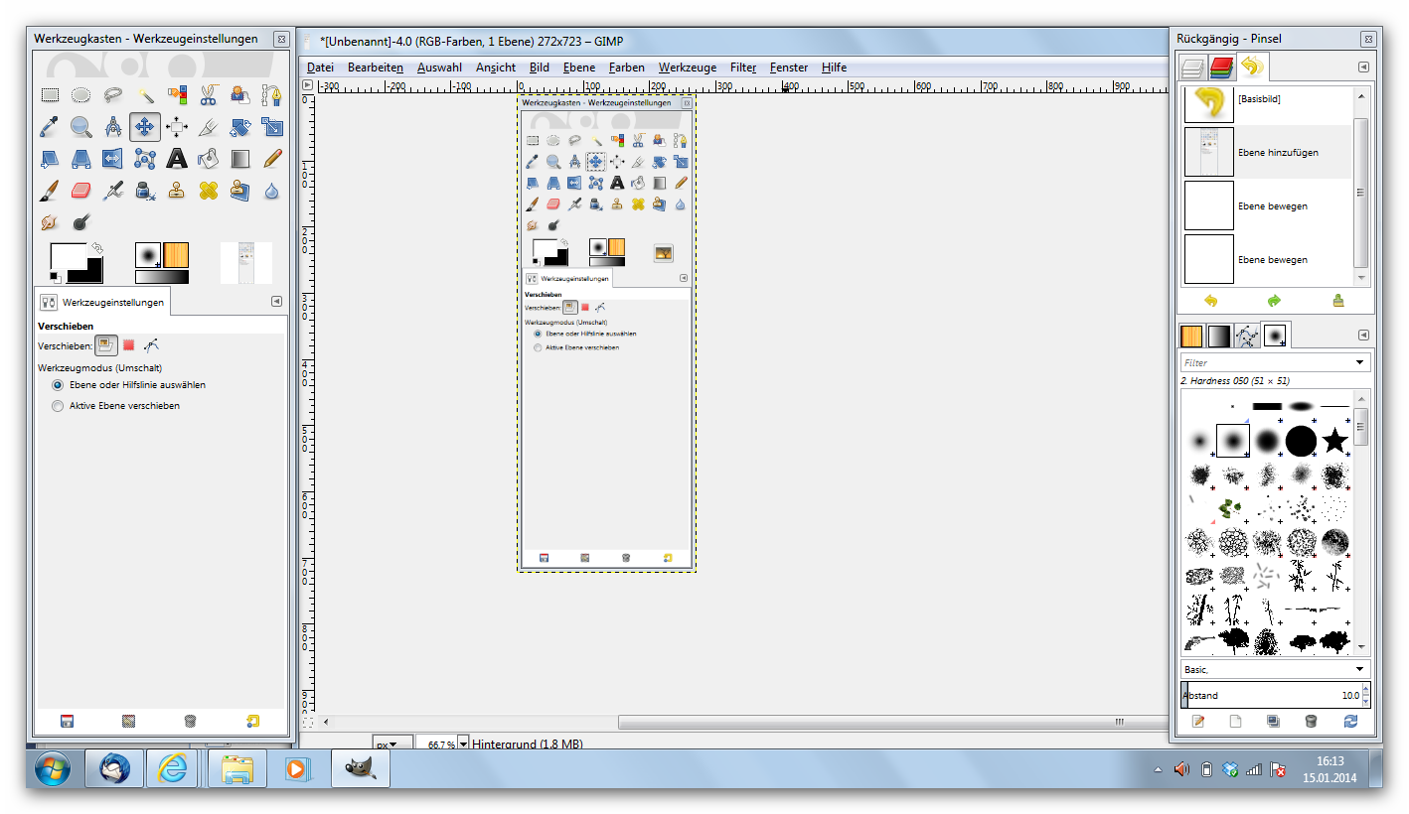Select the Flip tool in left toolbox

pyautogui.click(x=113, y=159)
